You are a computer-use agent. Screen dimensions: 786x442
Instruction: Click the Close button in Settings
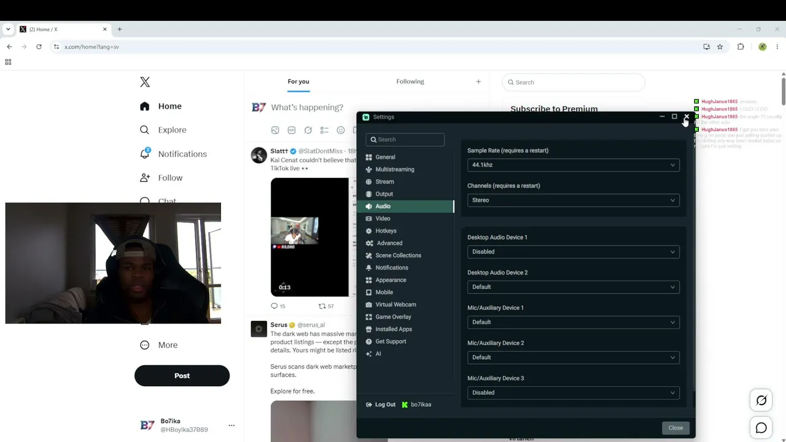(x=675, y=428)
